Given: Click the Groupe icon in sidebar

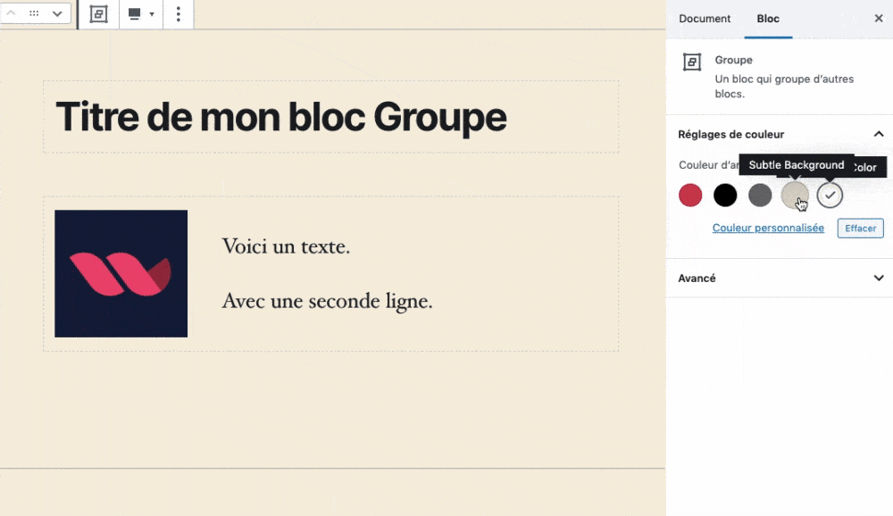Looking at the screenshot, I should coord(692,62).
